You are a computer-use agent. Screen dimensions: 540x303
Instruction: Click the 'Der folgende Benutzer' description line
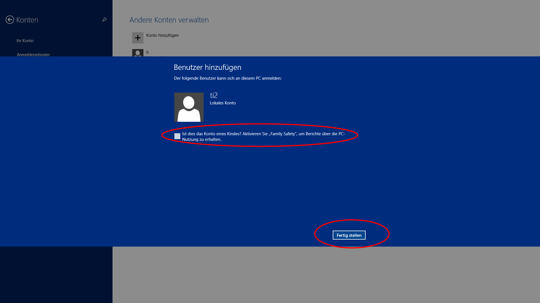(228, 78)
